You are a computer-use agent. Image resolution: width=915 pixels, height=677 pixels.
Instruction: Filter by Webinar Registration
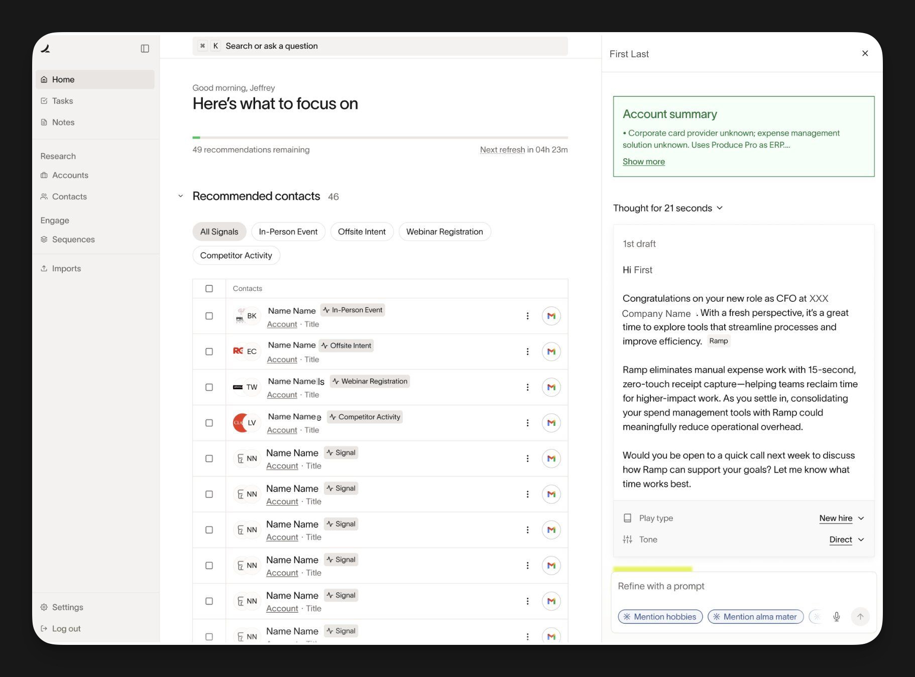point(444,232)
